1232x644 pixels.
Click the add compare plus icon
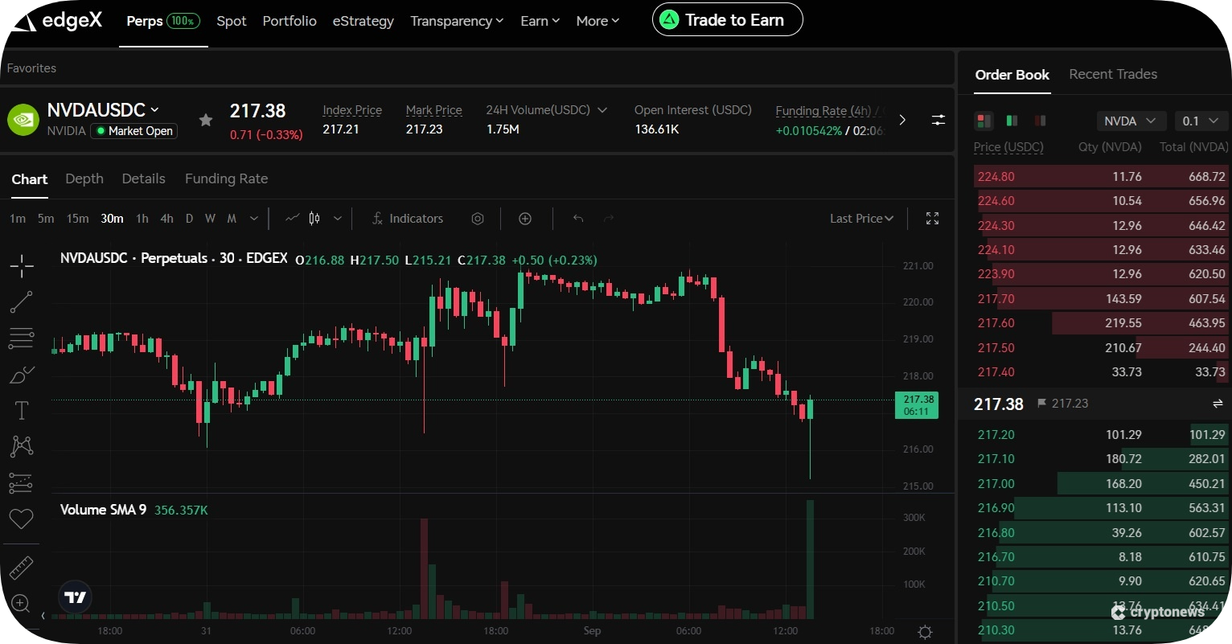click(525, 219)
